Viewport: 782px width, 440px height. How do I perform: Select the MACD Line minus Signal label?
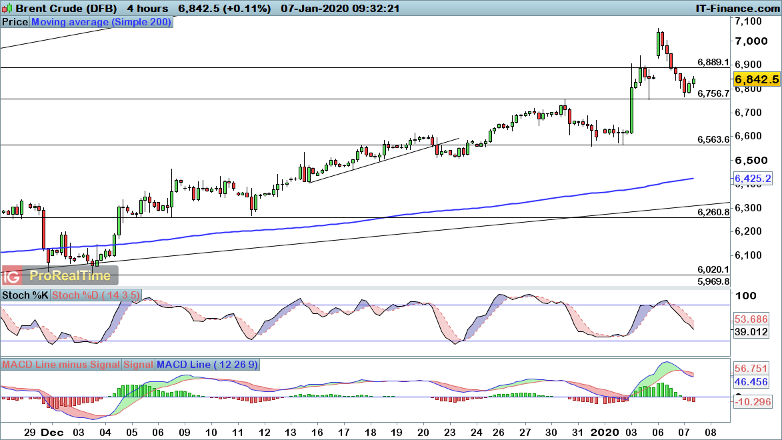(x=61, y=365)
